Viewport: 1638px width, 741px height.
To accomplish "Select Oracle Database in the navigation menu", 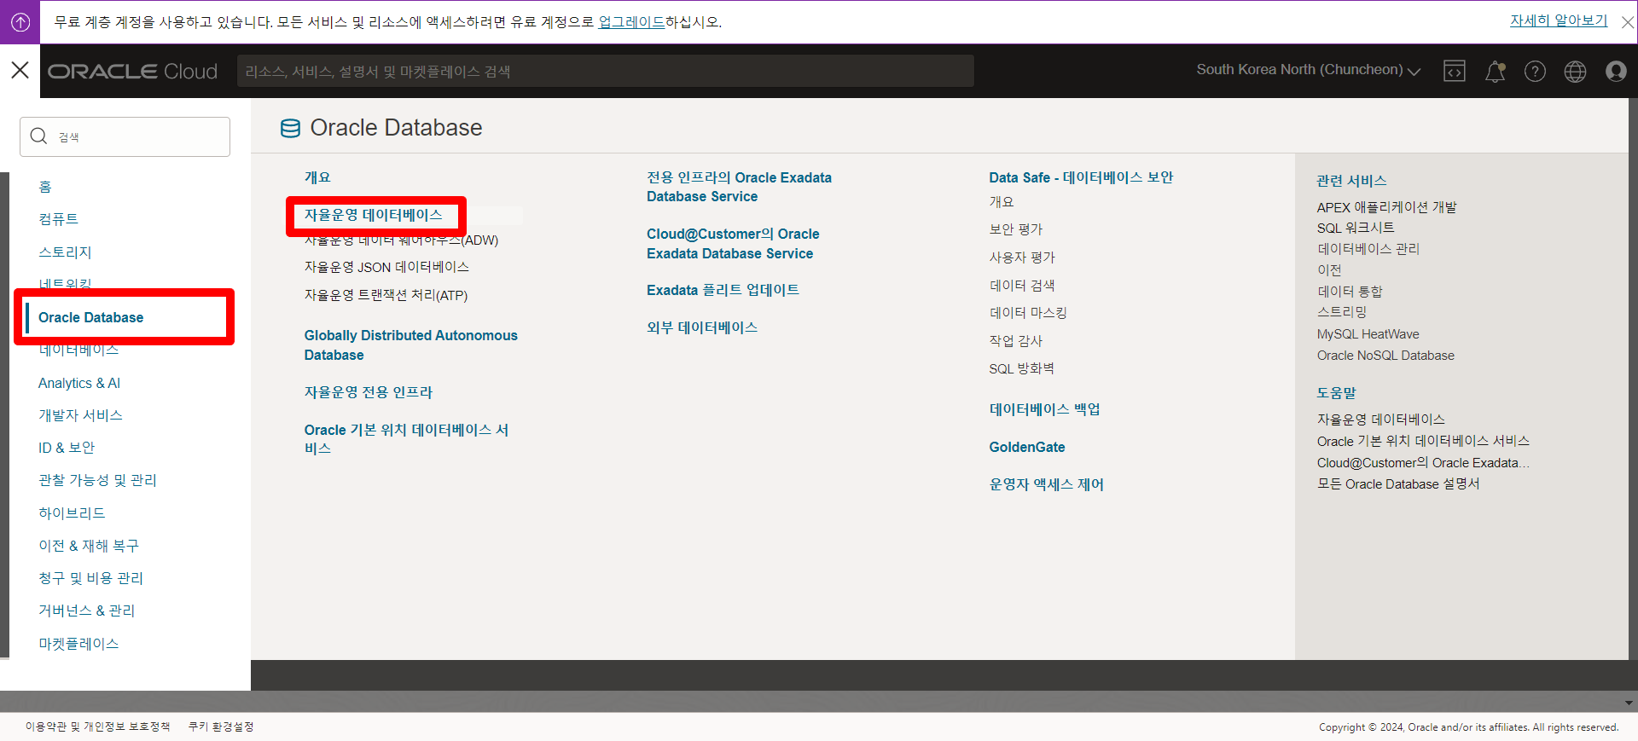I will pyautogui.click(x=90, y=317).
